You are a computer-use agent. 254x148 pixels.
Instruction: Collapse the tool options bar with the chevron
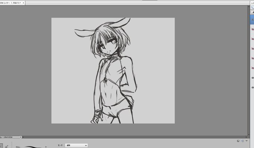tap(247, 141)
